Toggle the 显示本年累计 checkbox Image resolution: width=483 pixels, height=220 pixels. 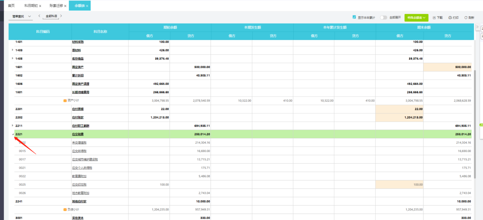354,17
